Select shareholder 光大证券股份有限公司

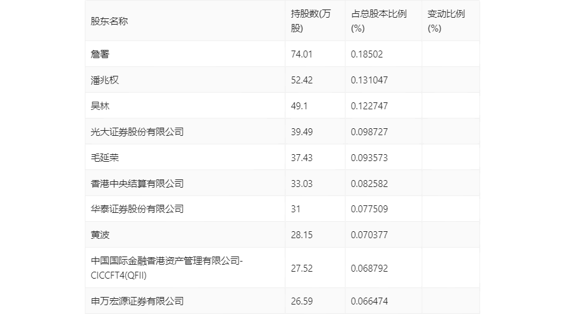click(137, 132)
